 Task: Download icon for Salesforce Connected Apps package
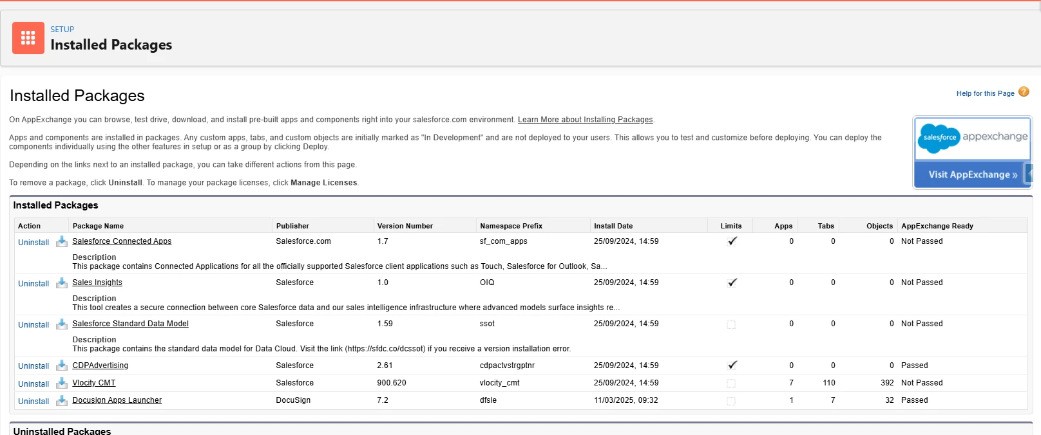click(x=62, y=241)
